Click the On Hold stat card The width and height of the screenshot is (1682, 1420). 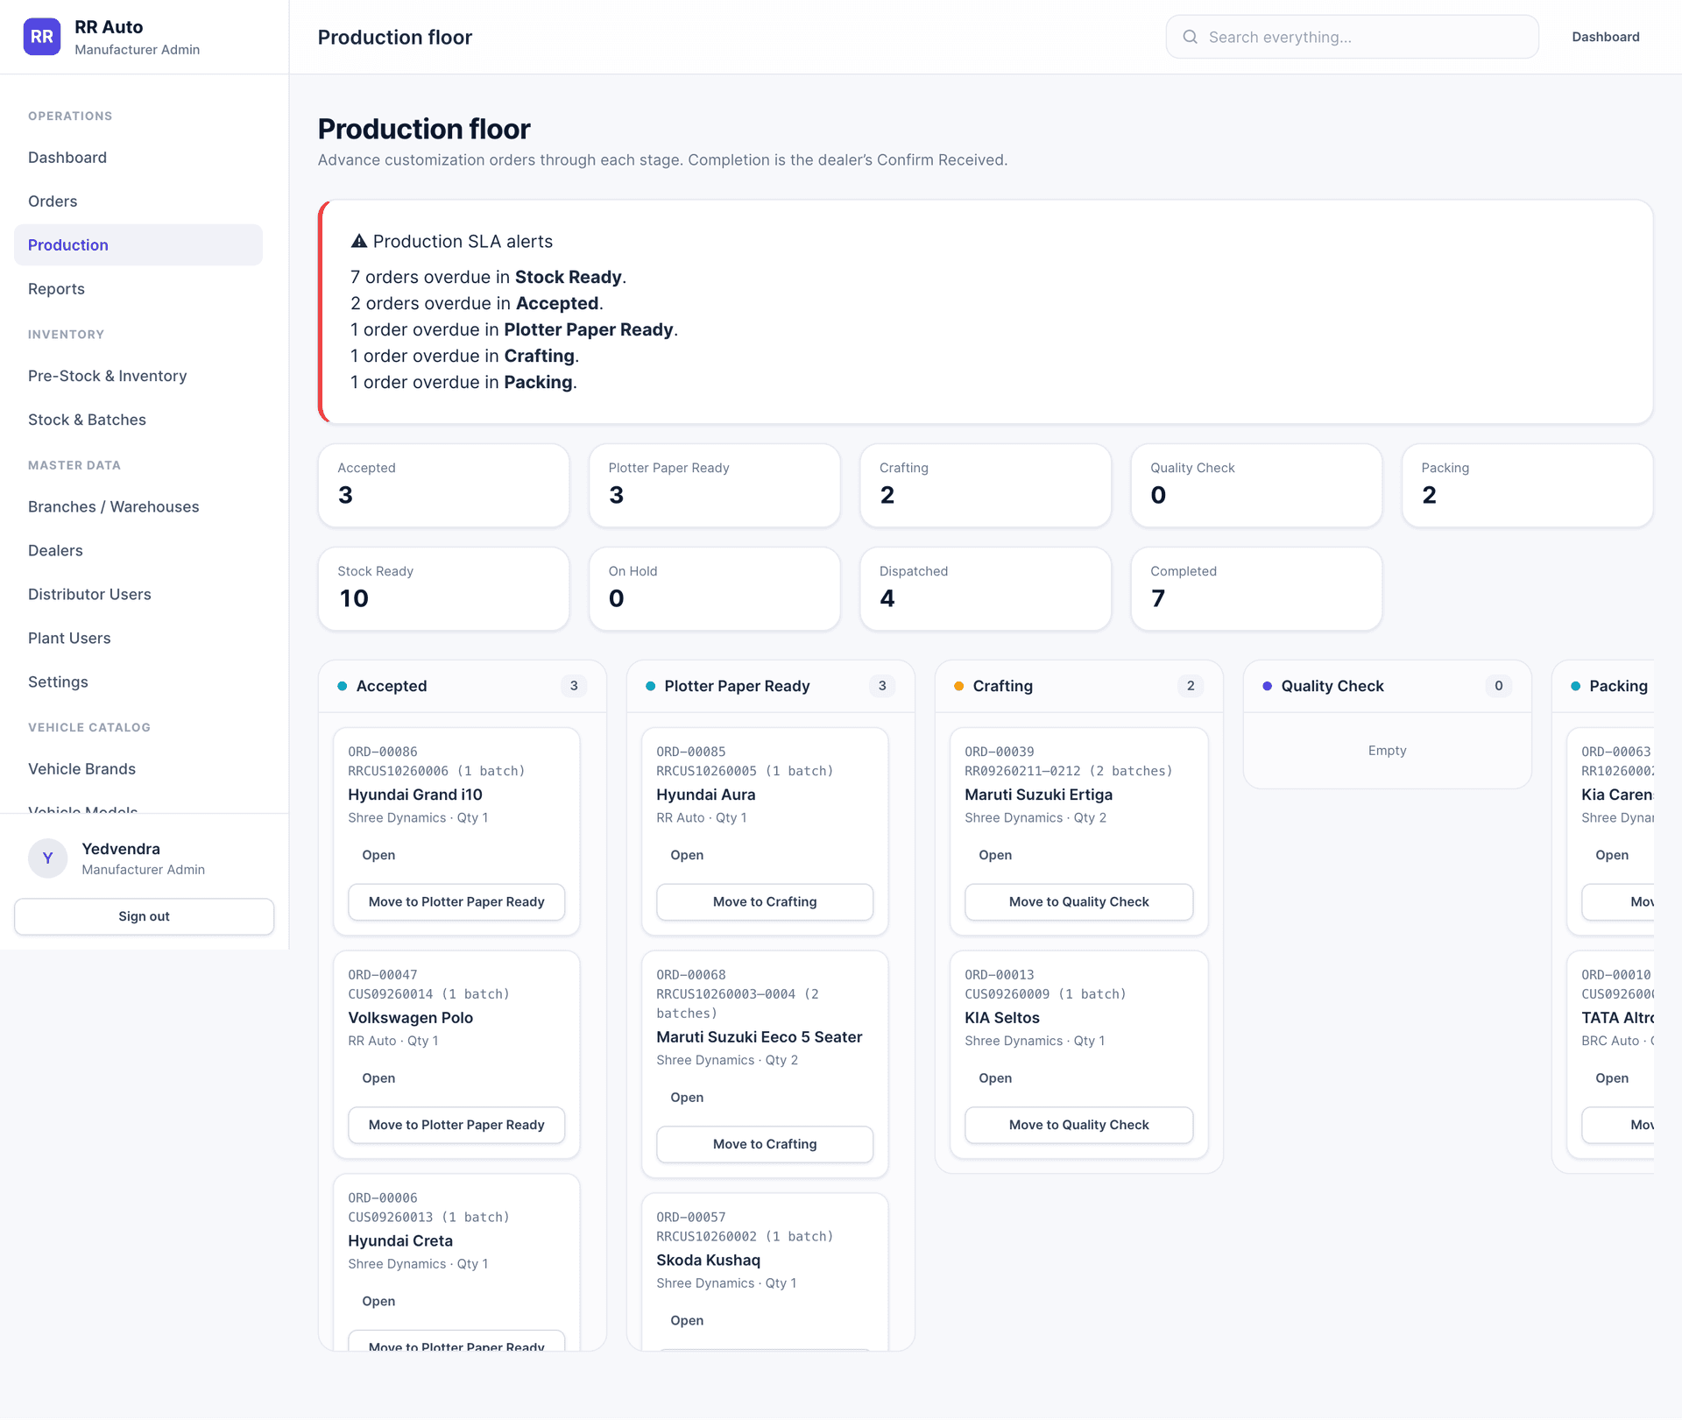tap(714, 589)
